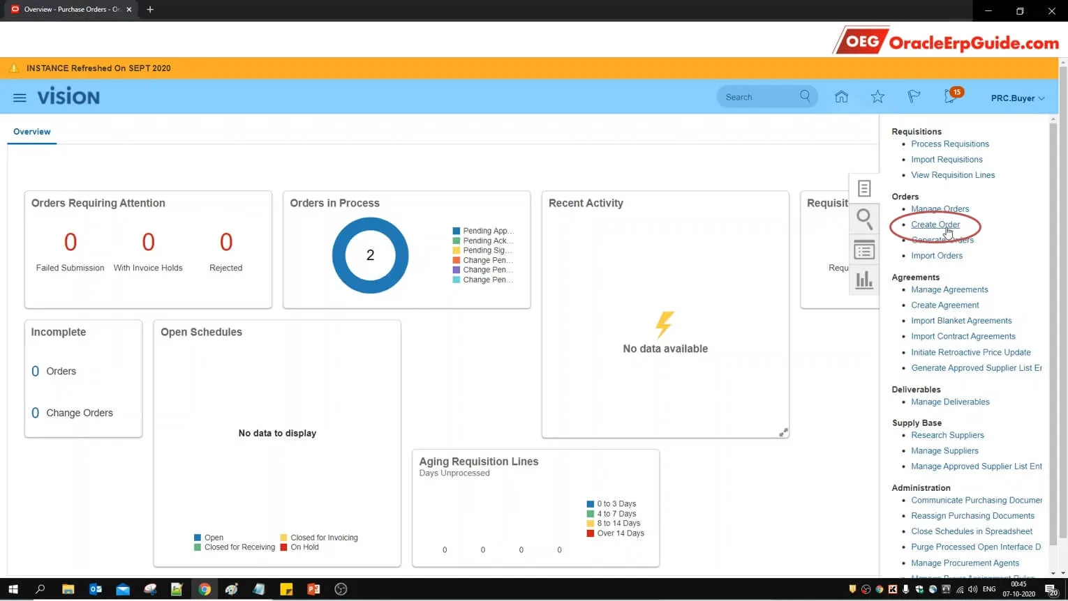Click the Failed Submission count 0
Image resolution: width=1068 pixels, height=601 pixels.
pos(71,242)
